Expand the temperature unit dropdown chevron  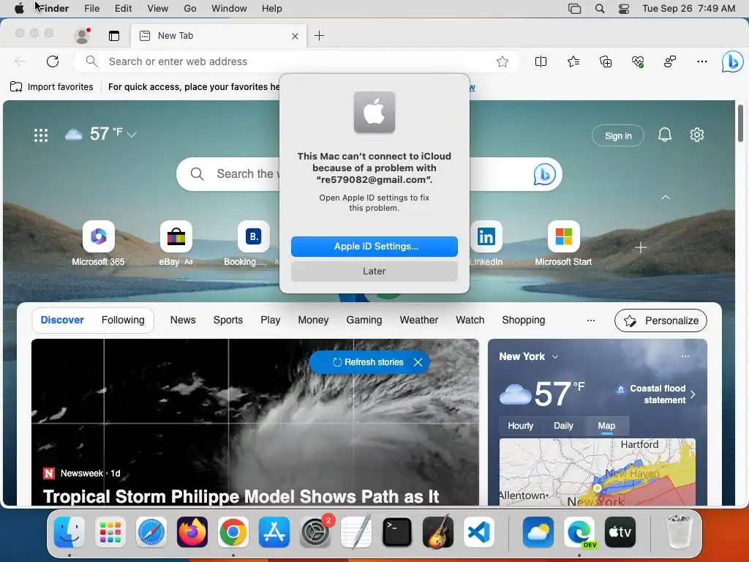(x=132, y=135)
